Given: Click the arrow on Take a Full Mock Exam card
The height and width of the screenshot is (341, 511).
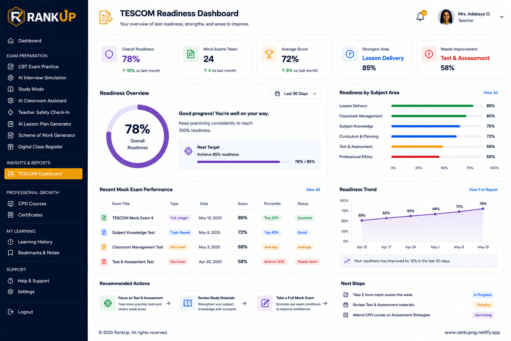Looking at the screenshot, I should [x=325, y=303].
